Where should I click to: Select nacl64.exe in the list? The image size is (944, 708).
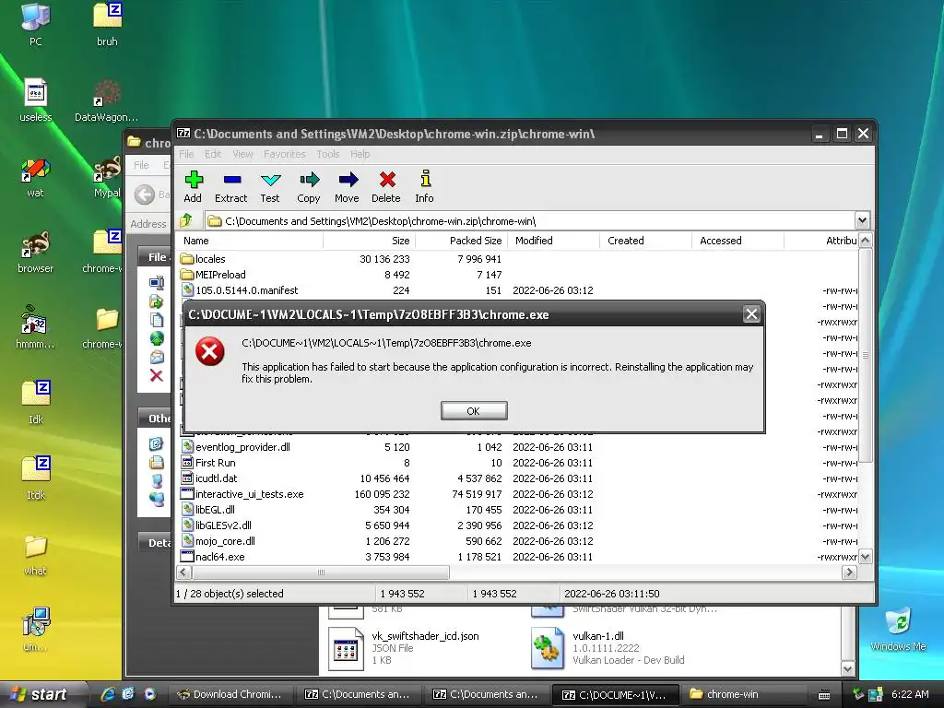click(516, 556)
